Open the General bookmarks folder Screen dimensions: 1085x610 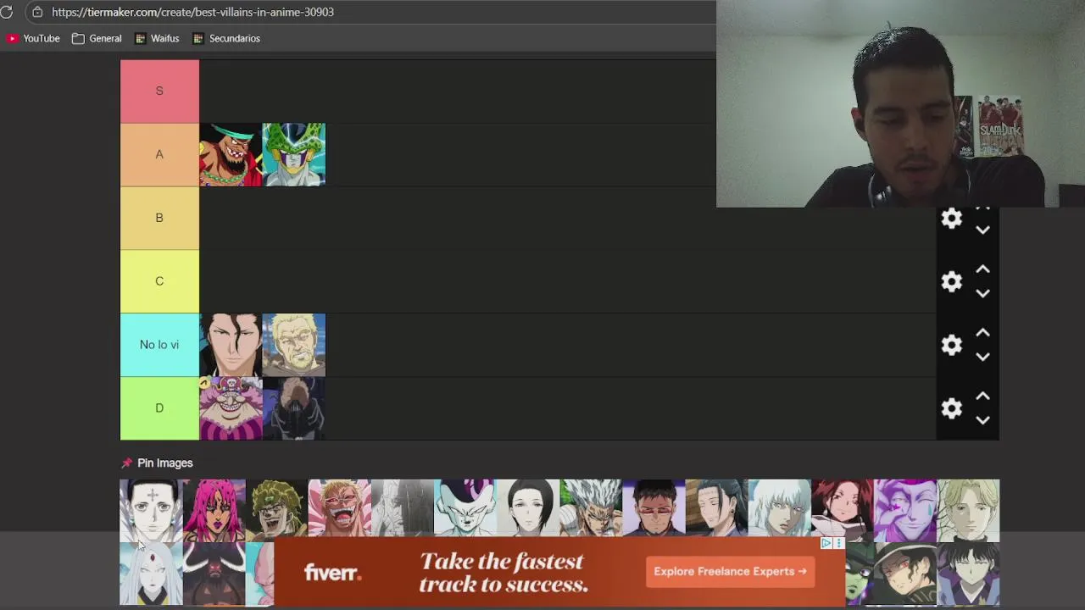pyautogui.click(x=97, y=38)
